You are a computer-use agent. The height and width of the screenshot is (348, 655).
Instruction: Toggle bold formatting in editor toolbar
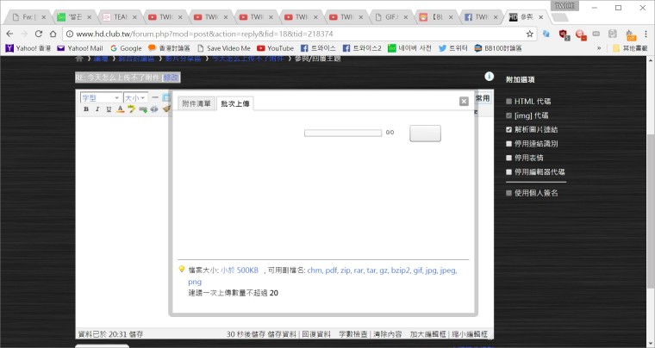86,109
